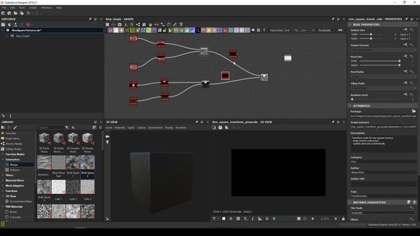Image resolution: width=420 pixels, height=236 pixels.
Task: Pin the Properties panel
Action: pyautogui.click(x=406, y=19)
